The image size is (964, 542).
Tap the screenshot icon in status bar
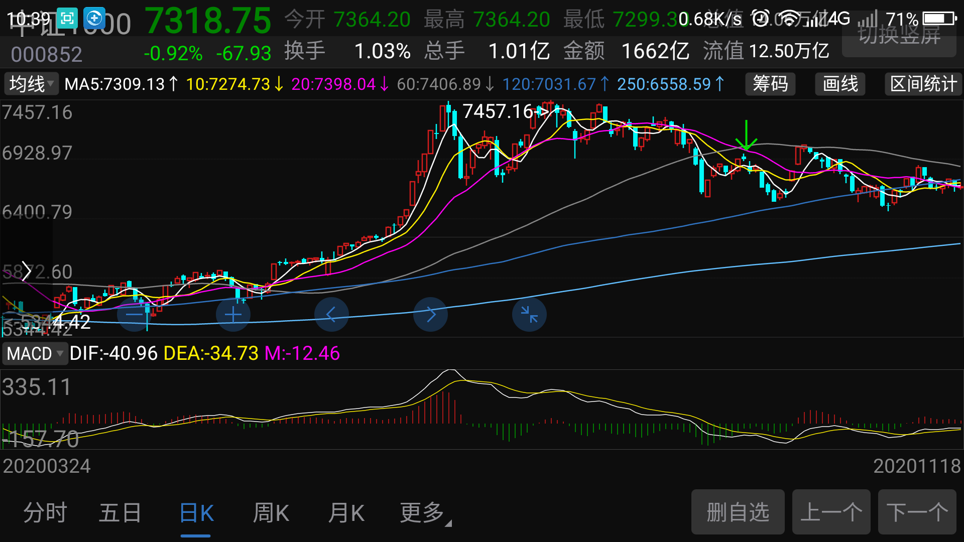[x=67, y=19]
